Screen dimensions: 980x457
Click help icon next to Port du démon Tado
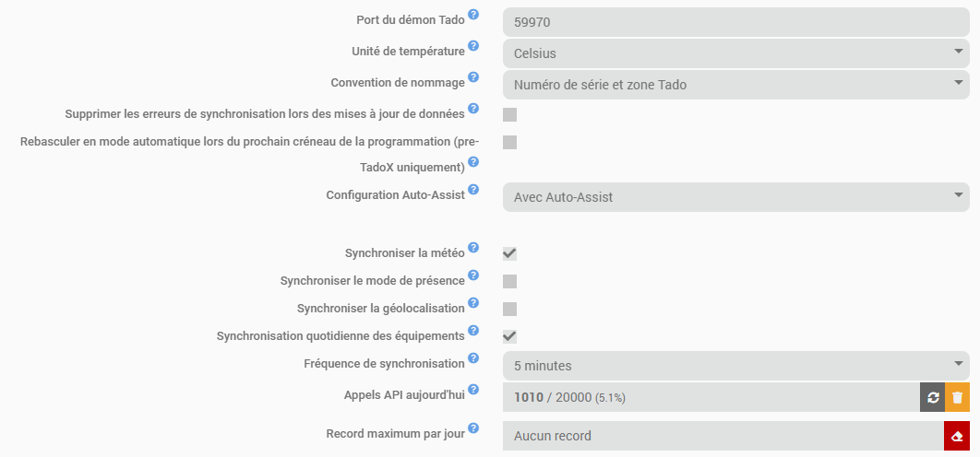(x=473, y=15)
